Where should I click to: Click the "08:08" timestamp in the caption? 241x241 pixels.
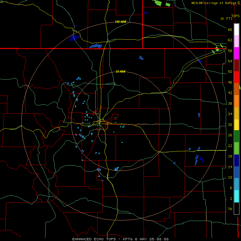tap(163, 239)
